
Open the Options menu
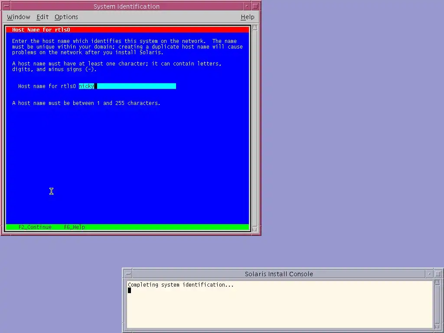click(66, 17)
